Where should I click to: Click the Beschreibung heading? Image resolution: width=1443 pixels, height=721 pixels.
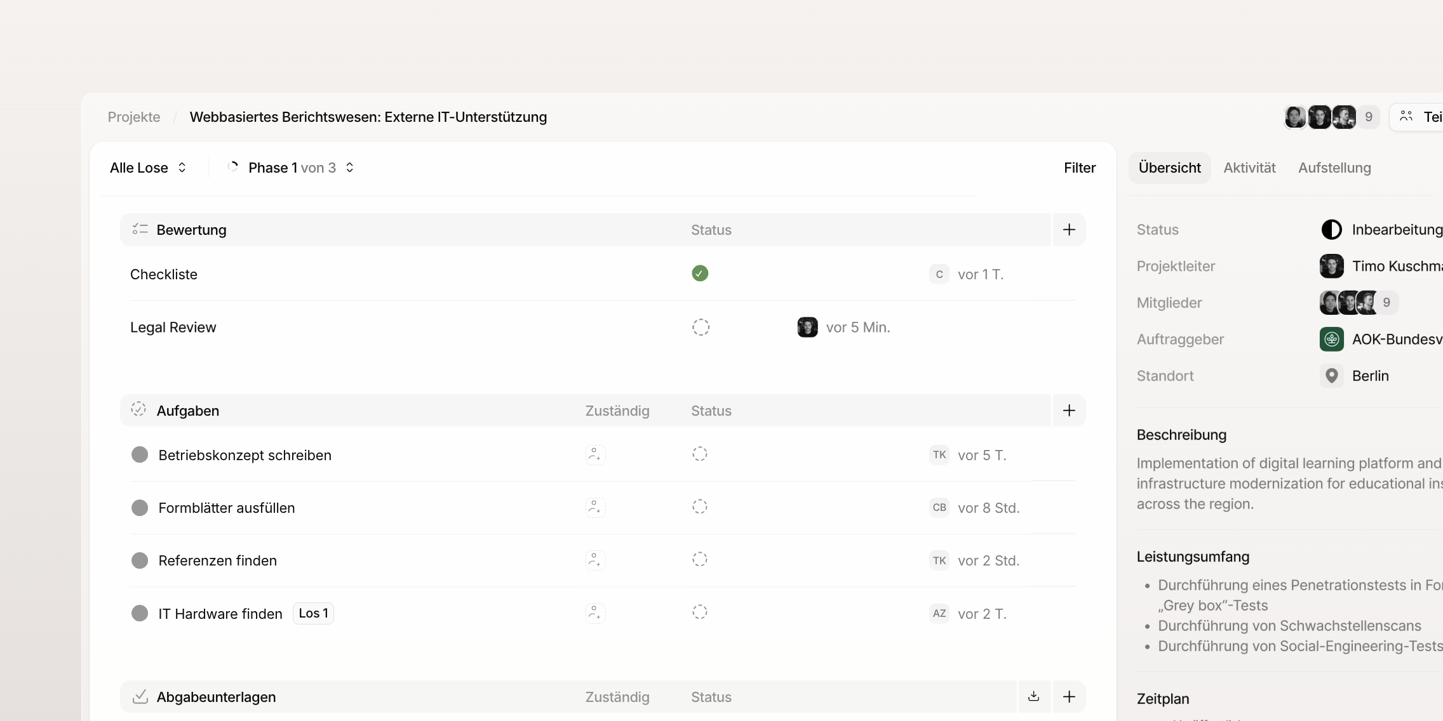(1181, 435)
